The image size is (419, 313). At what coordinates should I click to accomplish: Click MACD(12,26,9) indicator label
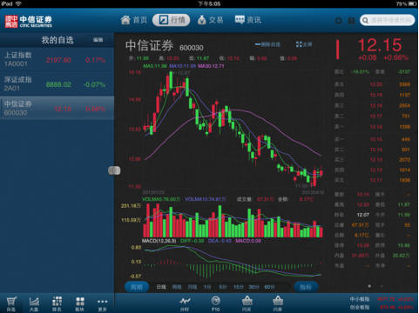pos(159,241)
